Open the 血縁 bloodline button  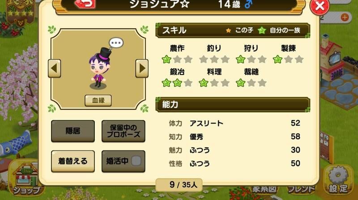click(98, 100)
